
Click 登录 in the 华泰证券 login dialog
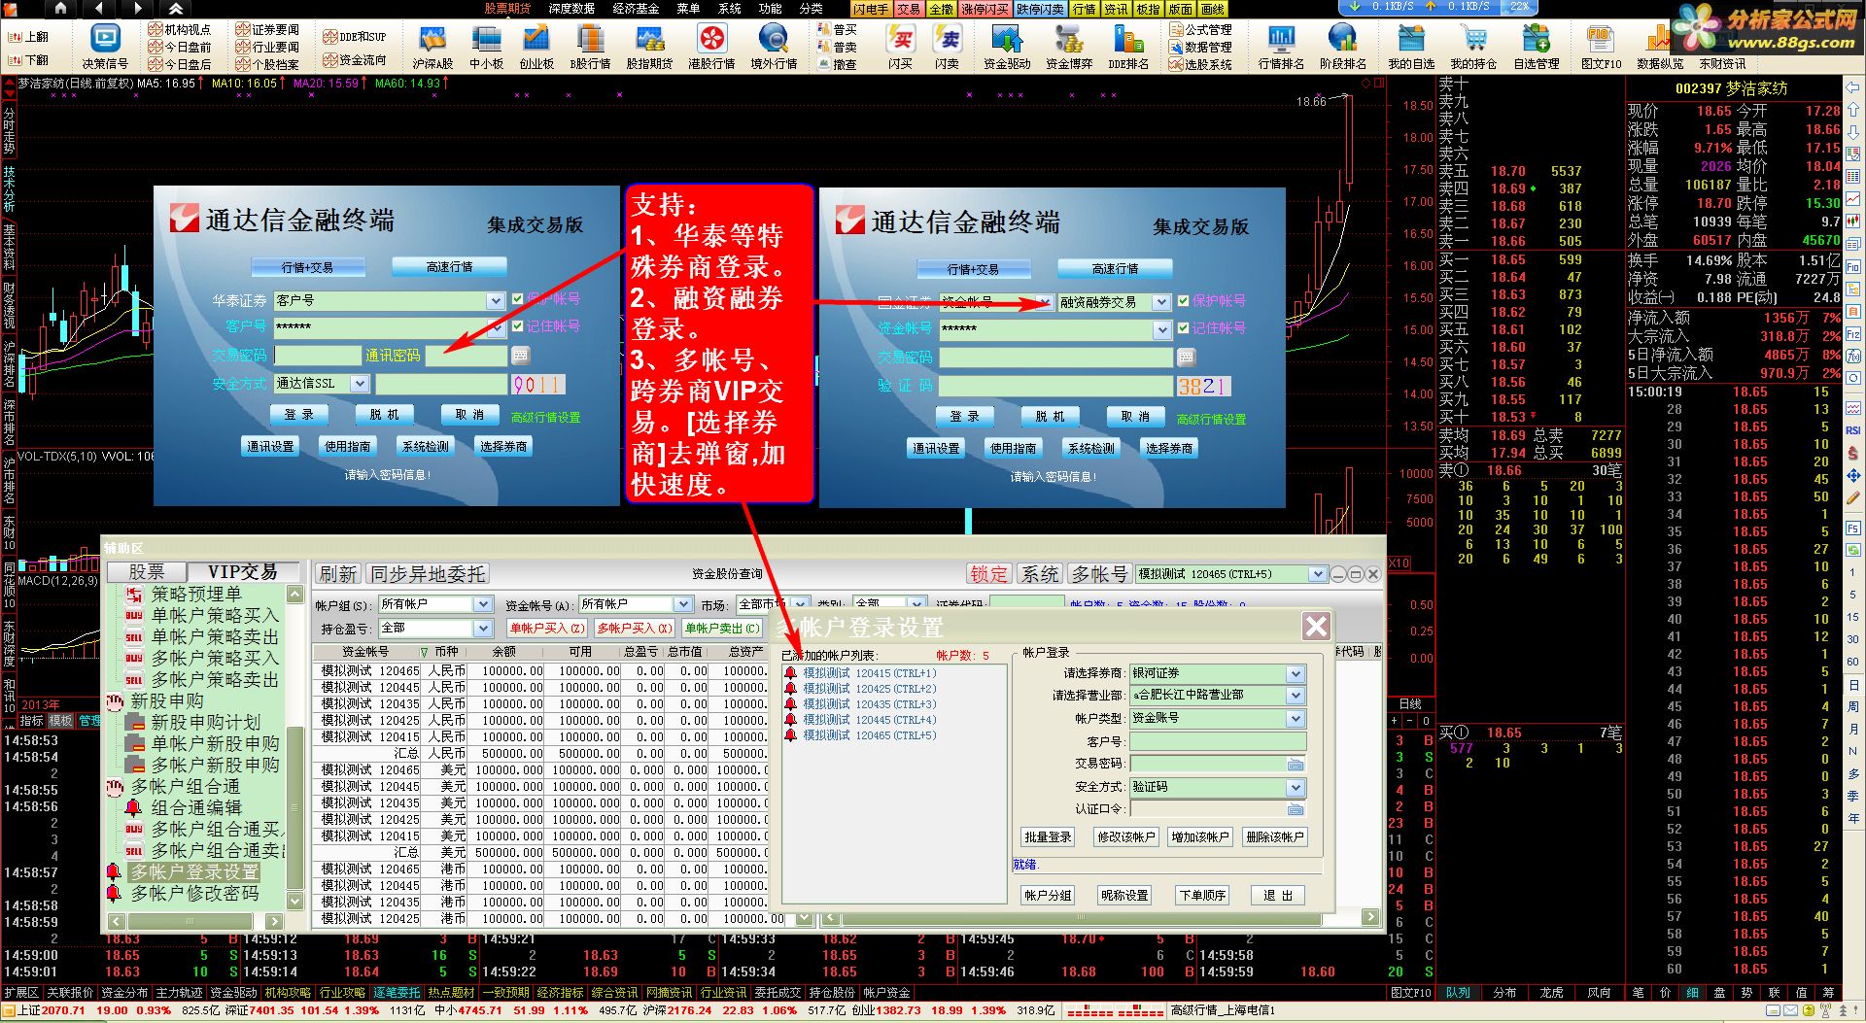tap(299, 414)
